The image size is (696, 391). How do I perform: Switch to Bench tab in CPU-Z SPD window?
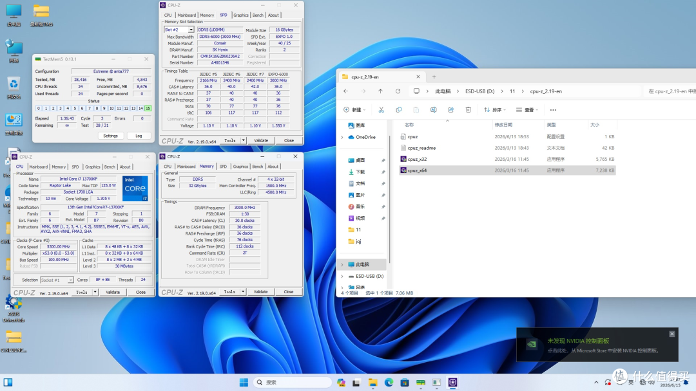[x=258, y=15]
